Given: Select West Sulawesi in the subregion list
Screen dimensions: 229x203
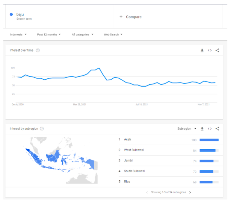Looking at the screenshot, I should 134,150.
